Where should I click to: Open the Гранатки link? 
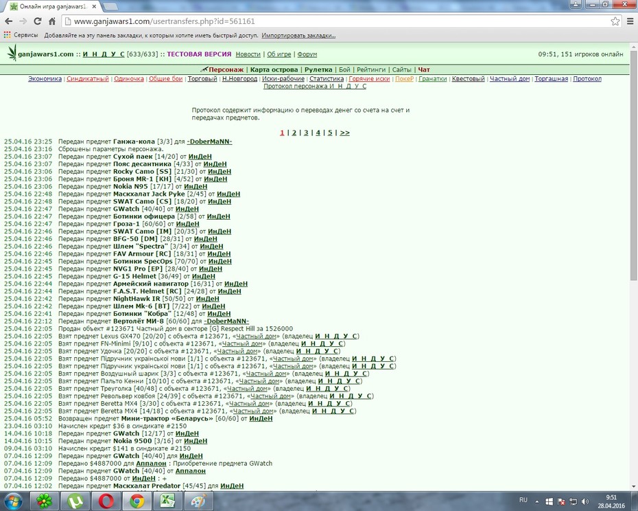pos(432,79)
